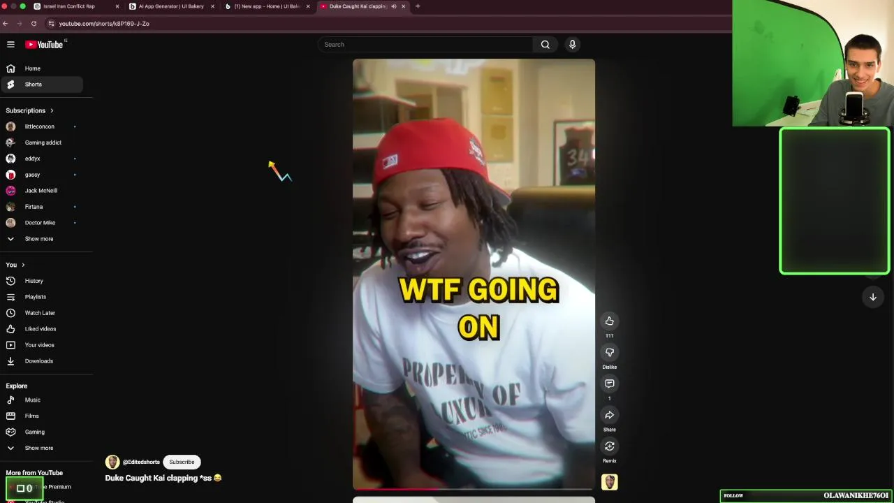The image size is (894, 503).
Task: Expand the Subscriptions section header
Action: pos(30,110)
